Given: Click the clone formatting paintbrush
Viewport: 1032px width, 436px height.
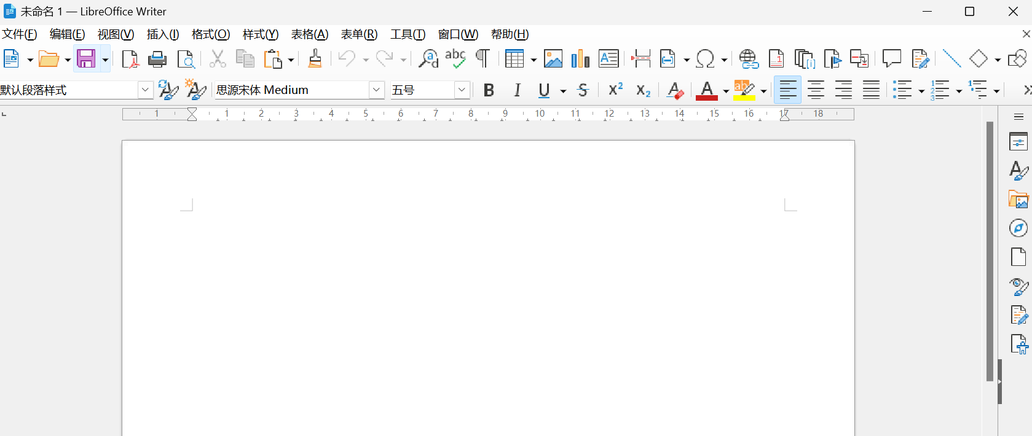Looking at the screenshot, I should (315, 59).
